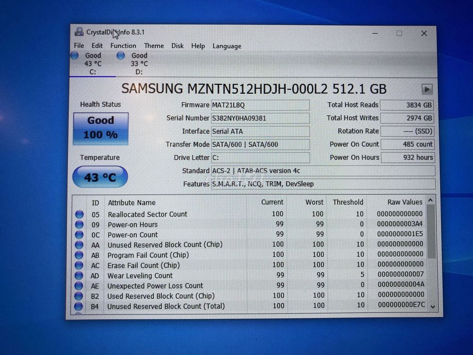Image resolution: width=473 pixels, height=355 pixels.
Task: Click the Good 100 % health status button
Action: point(101,129)
